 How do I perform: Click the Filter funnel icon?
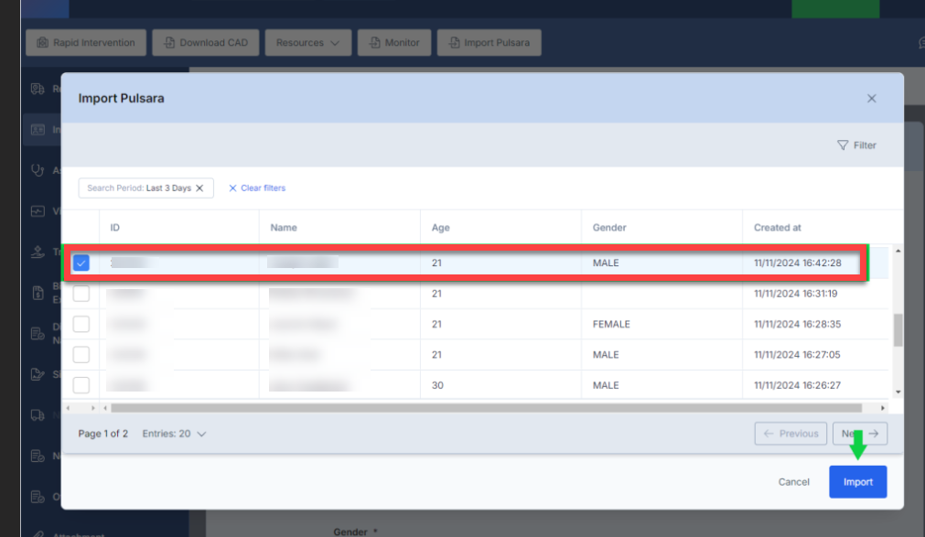[843, 145]
